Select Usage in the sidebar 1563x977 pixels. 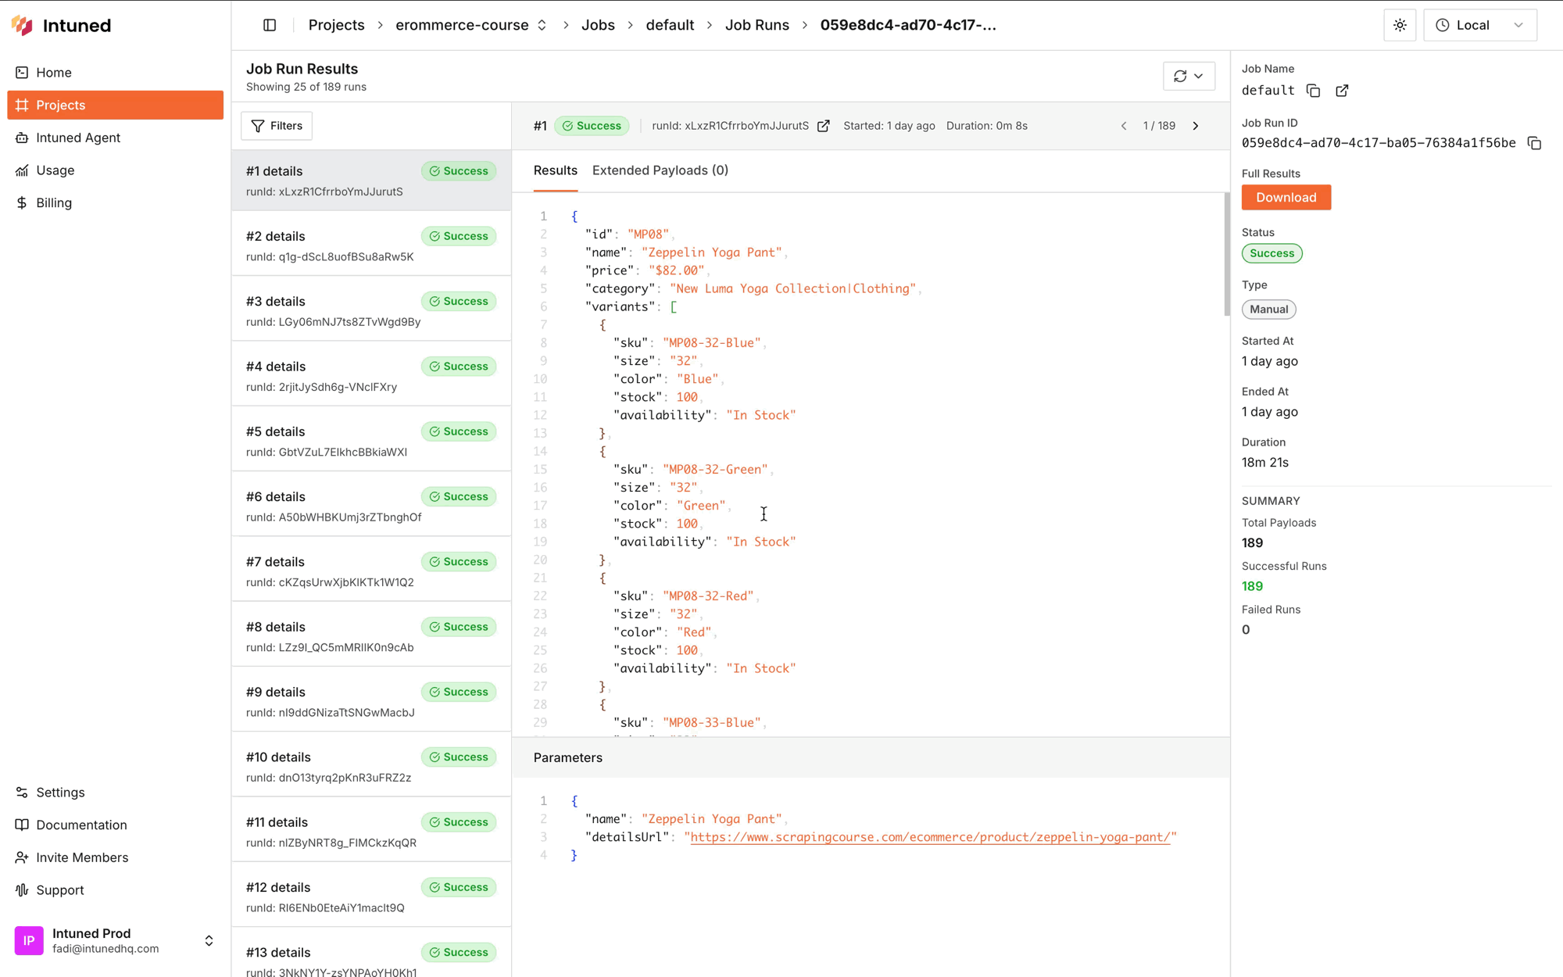[x=55, y=170]
